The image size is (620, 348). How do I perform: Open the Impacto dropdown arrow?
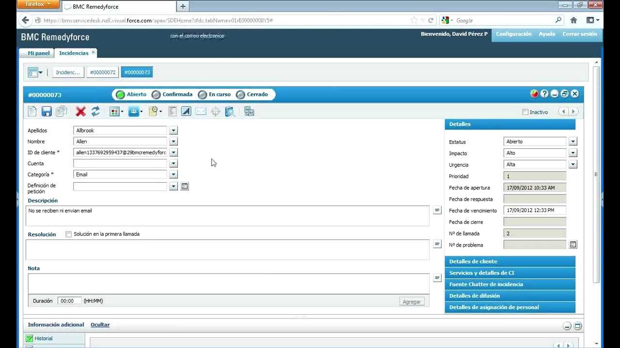click(x=573, y=153)
